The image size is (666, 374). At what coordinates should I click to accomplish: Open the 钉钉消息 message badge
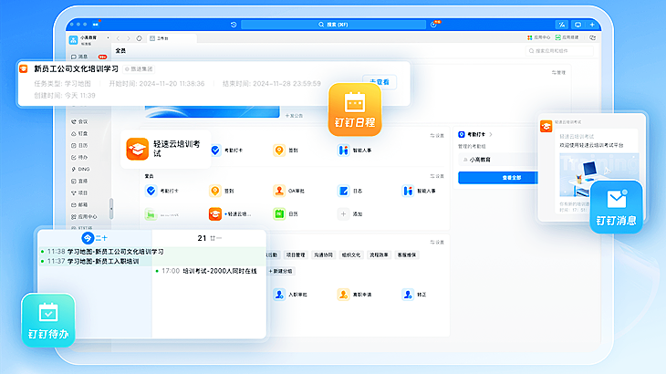point(616,207)
